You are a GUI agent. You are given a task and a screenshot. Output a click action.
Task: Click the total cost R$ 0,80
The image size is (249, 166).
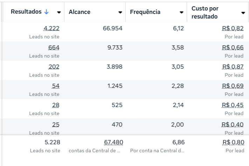pyautogui.click(x=233, y=142)
